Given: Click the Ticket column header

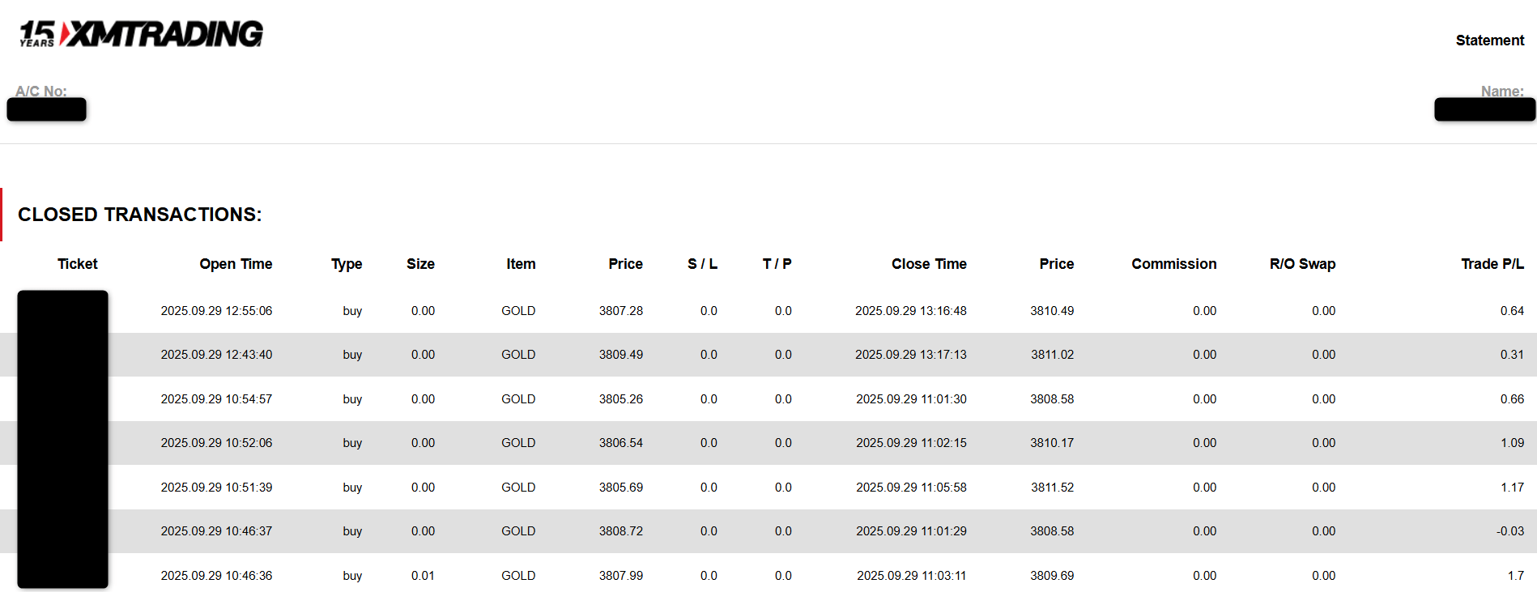Looking at the screenshot, I should click(77, 264).
